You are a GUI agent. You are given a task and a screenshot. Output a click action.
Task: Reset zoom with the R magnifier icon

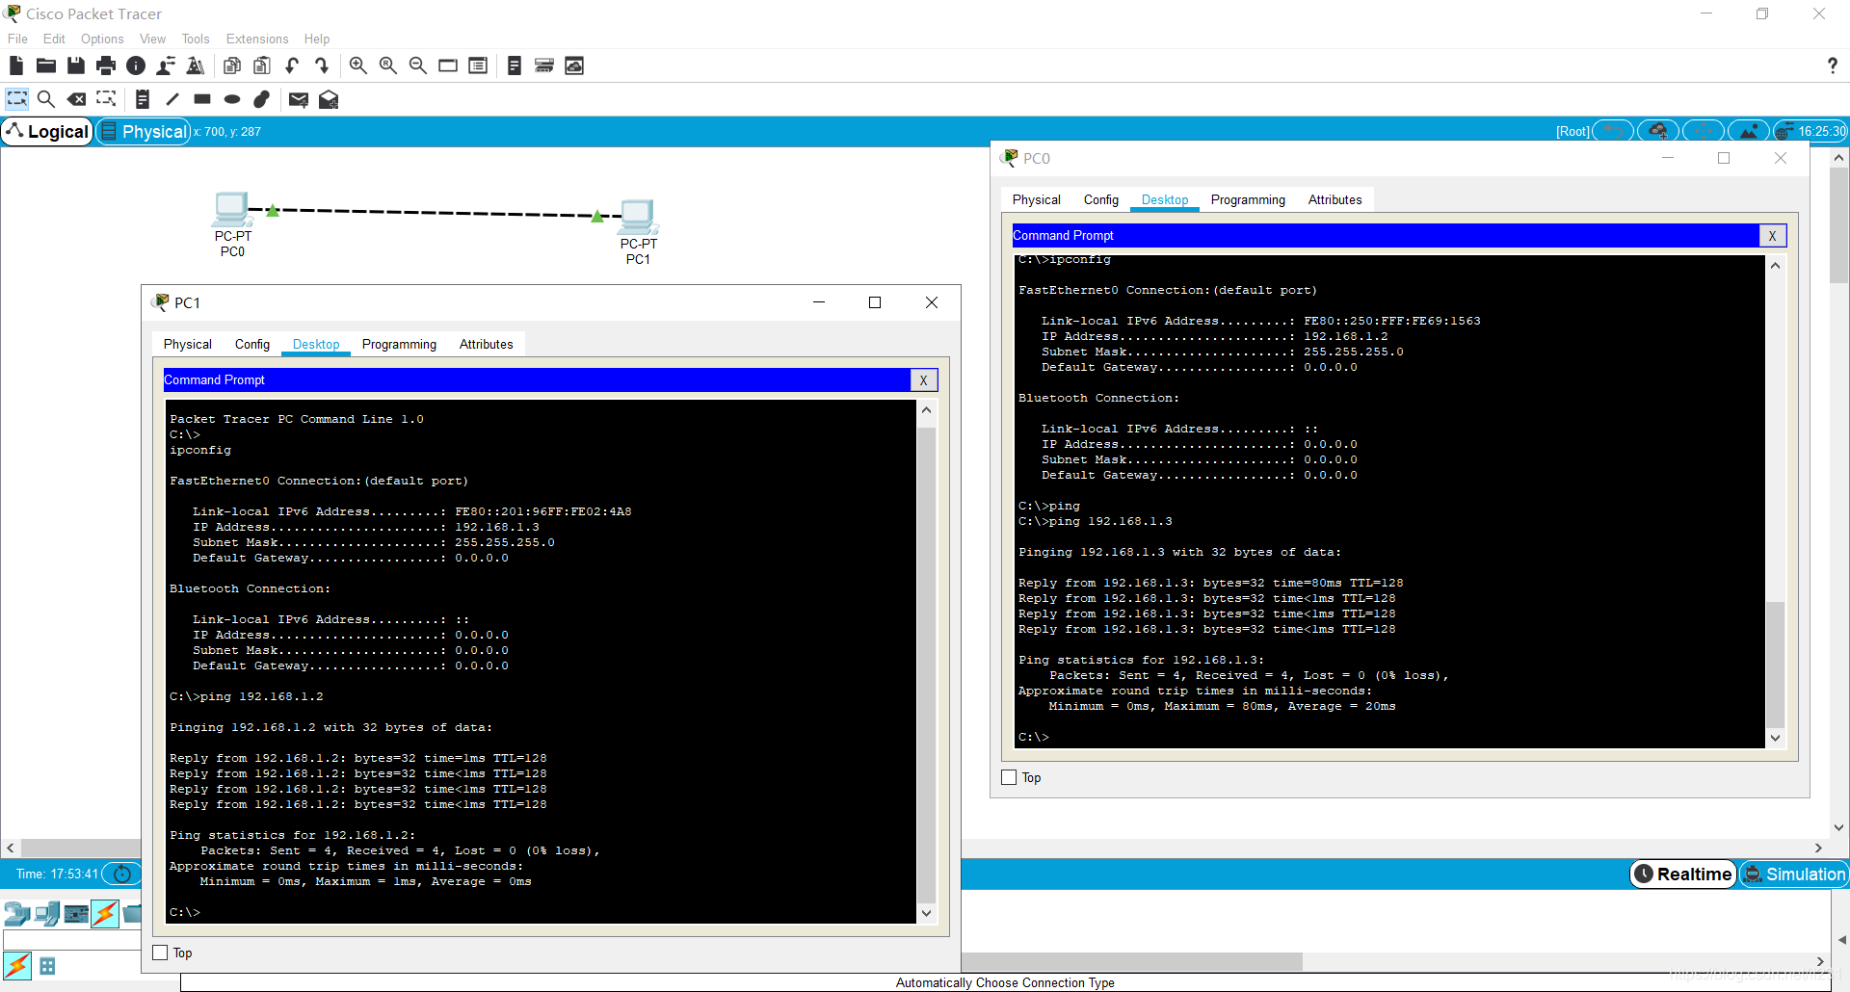pyautogui.click(x=388, y=65)
